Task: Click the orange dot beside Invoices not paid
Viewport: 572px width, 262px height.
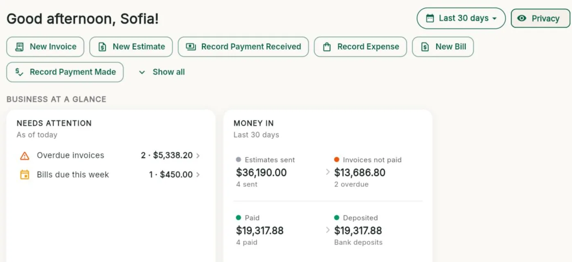Action: [x=337, y=160]
